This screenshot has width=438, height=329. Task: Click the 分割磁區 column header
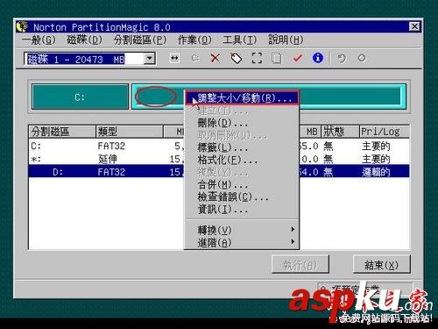(x=62, y=132)
